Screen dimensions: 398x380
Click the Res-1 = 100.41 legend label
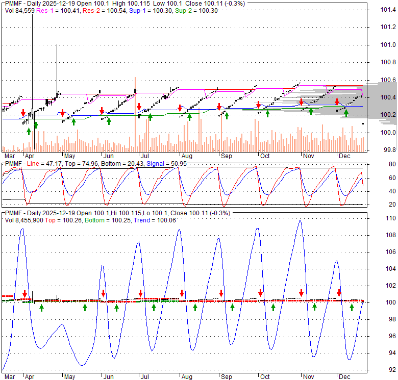57,10
